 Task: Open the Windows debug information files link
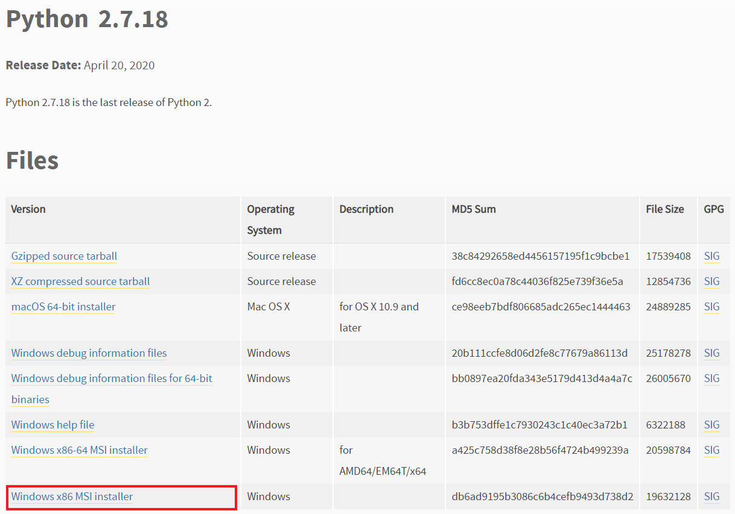click(x=88, y=353)
